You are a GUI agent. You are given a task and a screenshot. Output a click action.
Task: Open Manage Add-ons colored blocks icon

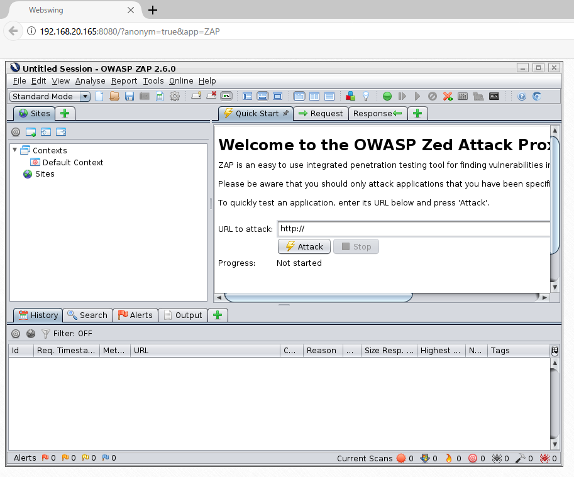pyautogui.click(x=350, y=96)
